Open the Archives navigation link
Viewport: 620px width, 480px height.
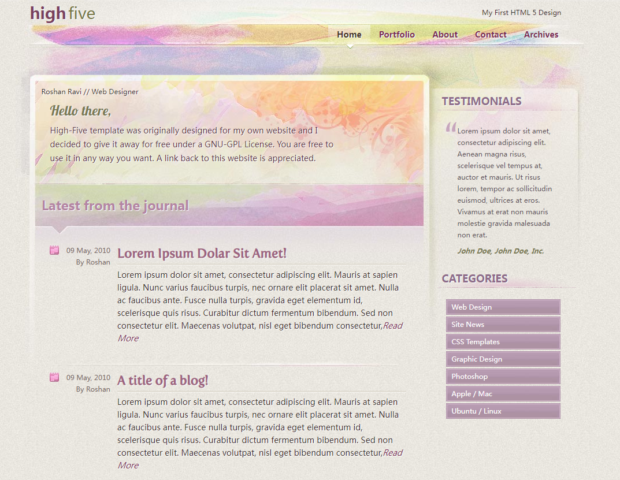pyautogui.click(x=541, y=35)
